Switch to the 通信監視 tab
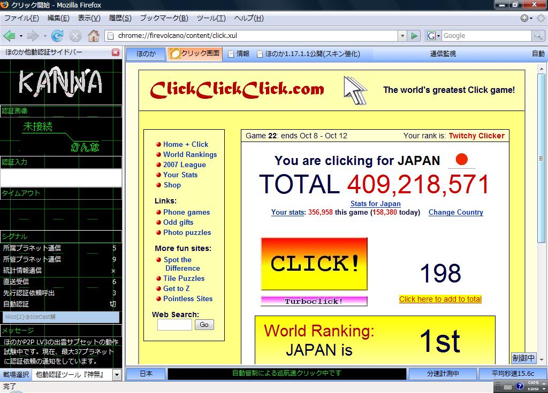The height and width of the screenshot is (393, 548). 443,54
